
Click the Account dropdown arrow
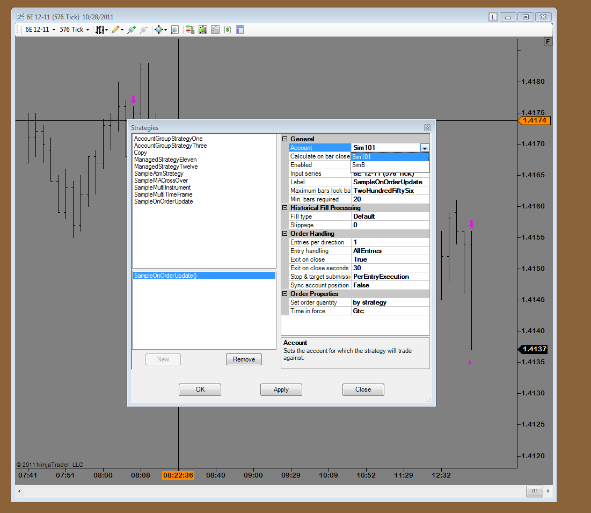425,148
